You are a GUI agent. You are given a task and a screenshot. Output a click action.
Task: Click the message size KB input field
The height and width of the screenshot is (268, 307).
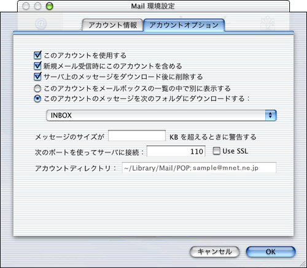click(x=137, y=136)
